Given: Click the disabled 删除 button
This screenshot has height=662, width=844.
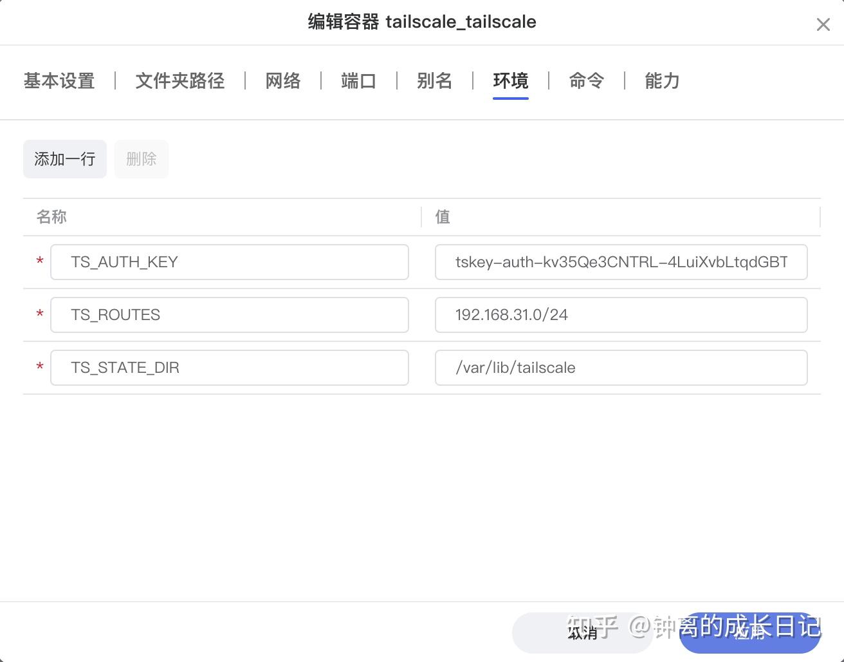Looking at the screenshot, I should (x=141, y=159).
